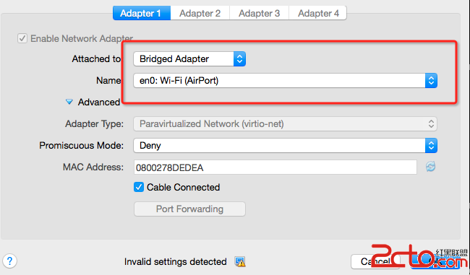470x275 pixels.
Task: Click the Cable Connected label
Action: [x=184, y=188]
